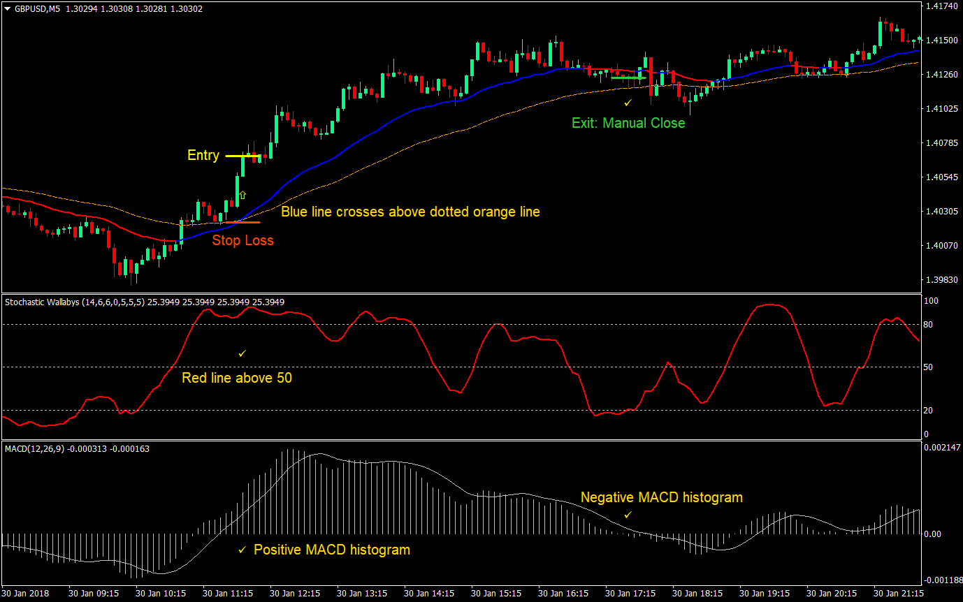
Task: Click the checkmark above Exit: Manual Close
Action: 628,103
